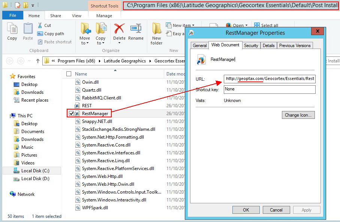Select the Cut scissors command
This screenshot has width=340, height=222.
click(x=44, y=25)
